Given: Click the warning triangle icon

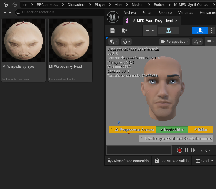Looking at the screenshot, I should pos(117,130).
